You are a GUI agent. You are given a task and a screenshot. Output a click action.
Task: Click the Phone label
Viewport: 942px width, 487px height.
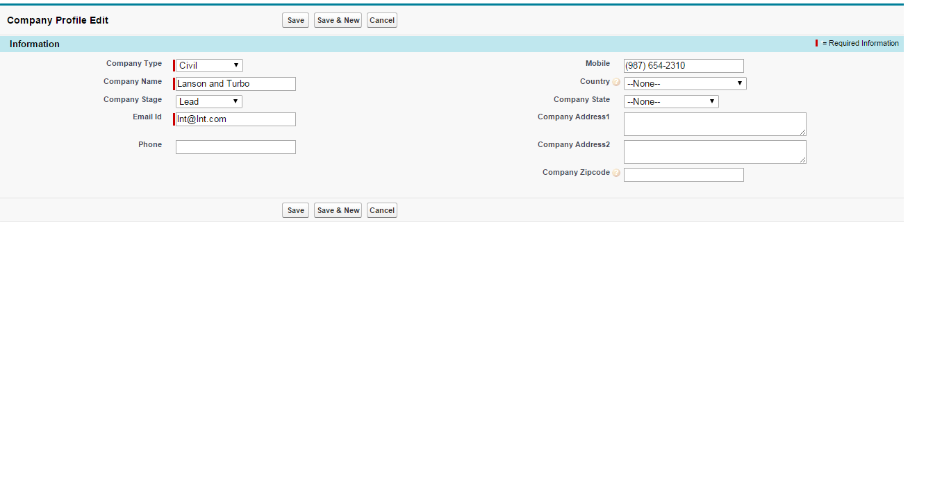[x=150, y=144]
